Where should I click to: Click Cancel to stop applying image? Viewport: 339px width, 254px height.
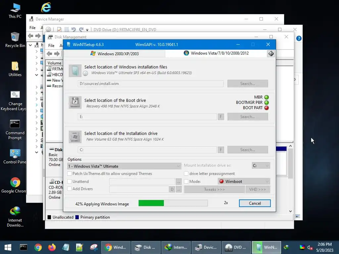pyautogui.click(x=255, y=203)
